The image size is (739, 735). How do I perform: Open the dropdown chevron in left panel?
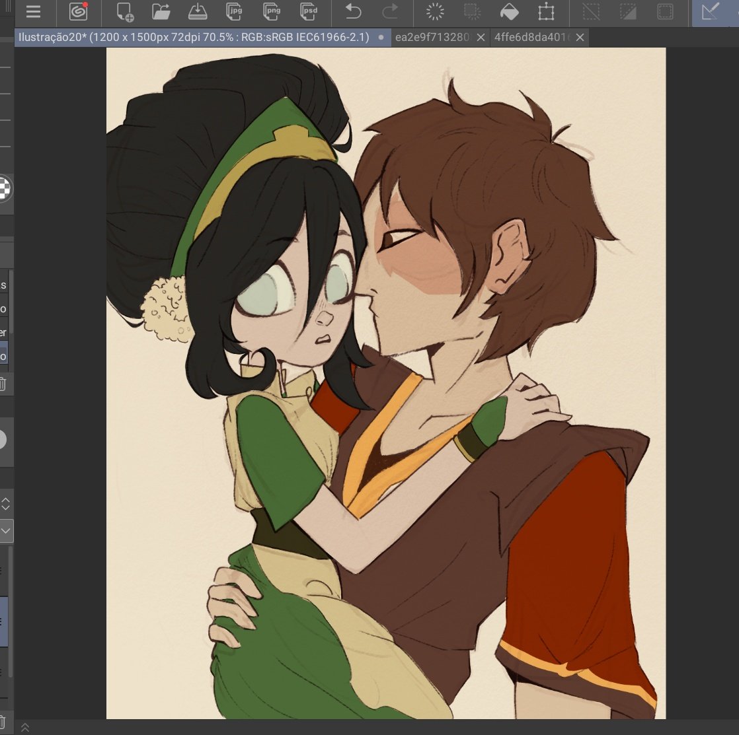pos(6,531)
